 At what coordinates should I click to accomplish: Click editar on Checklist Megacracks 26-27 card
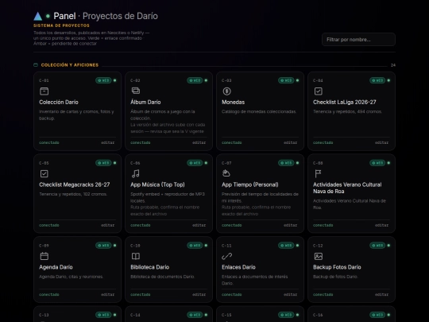click(x=108, y=225)
